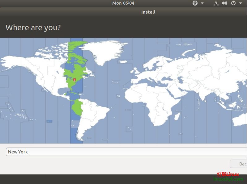The width and height of the screenshot is (247, 184).
Task: Expand the accessibility dropdown arrow
Action: pos(202,3)
